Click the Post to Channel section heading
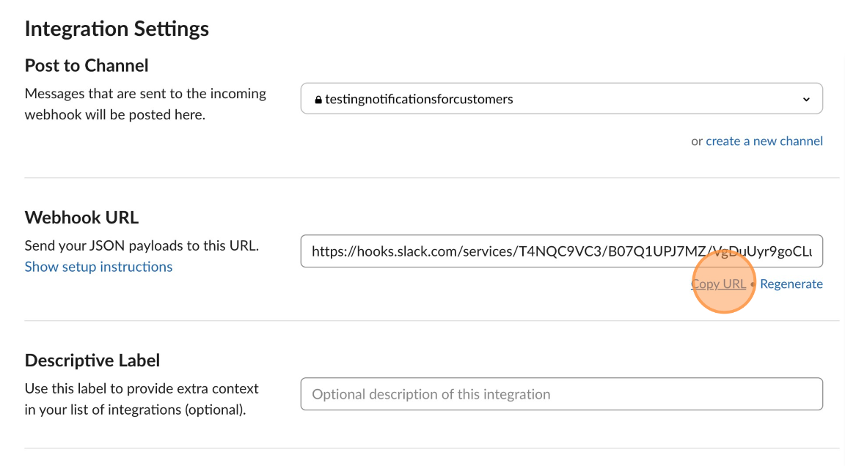 coord(87,66)
